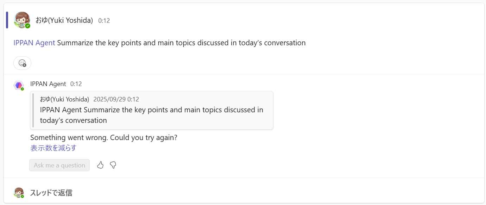Click the quoted Summarize message text
The height and width of the screenshot is (205, 486).
(x=151, y=115)
